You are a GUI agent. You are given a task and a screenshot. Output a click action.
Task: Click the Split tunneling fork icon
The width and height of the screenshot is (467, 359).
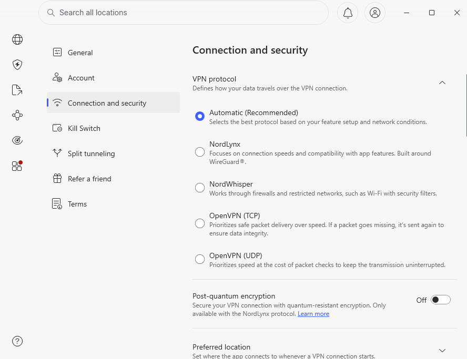point(57,153)
